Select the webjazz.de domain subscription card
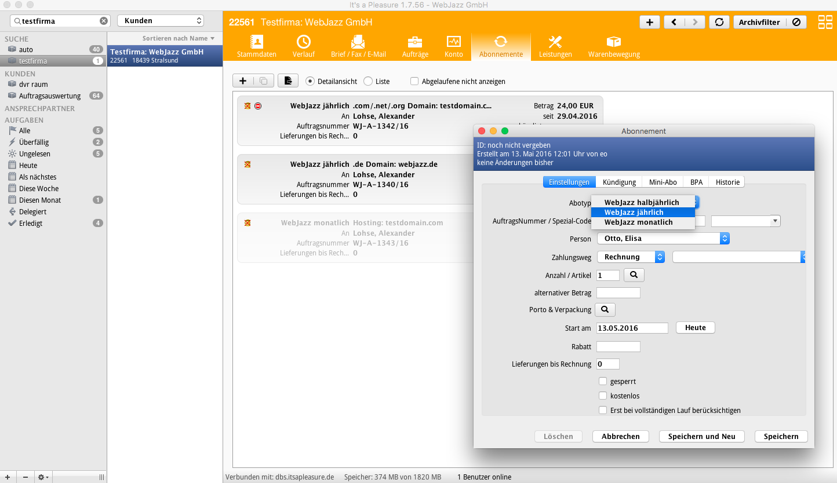 (x=355, y=179)
